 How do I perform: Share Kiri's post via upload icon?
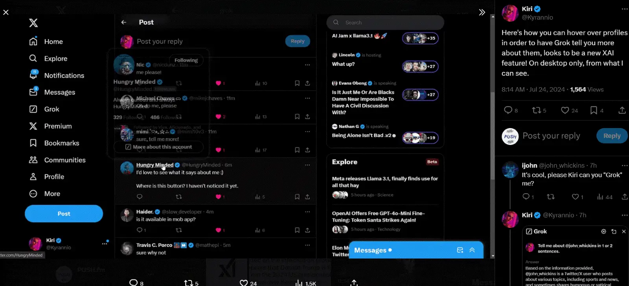pos(622,111)
